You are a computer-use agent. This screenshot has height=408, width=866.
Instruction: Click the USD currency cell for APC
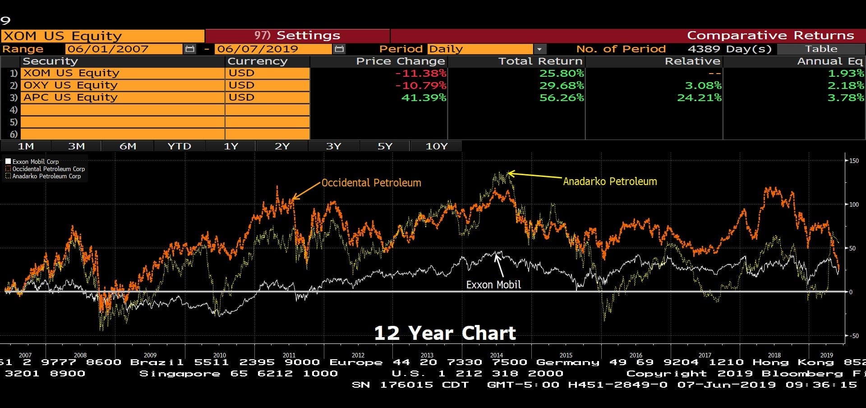point(267,97)
